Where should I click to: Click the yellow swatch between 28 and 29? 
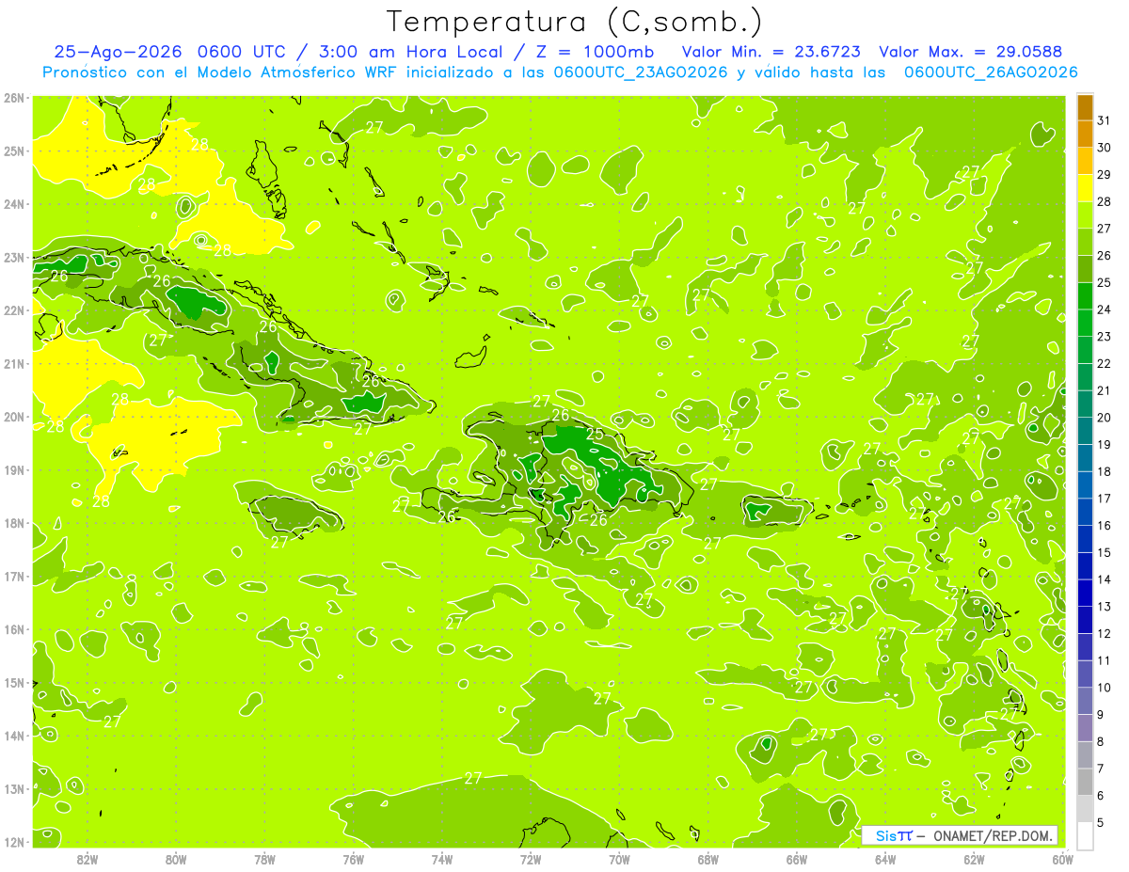coord(1085,188)
